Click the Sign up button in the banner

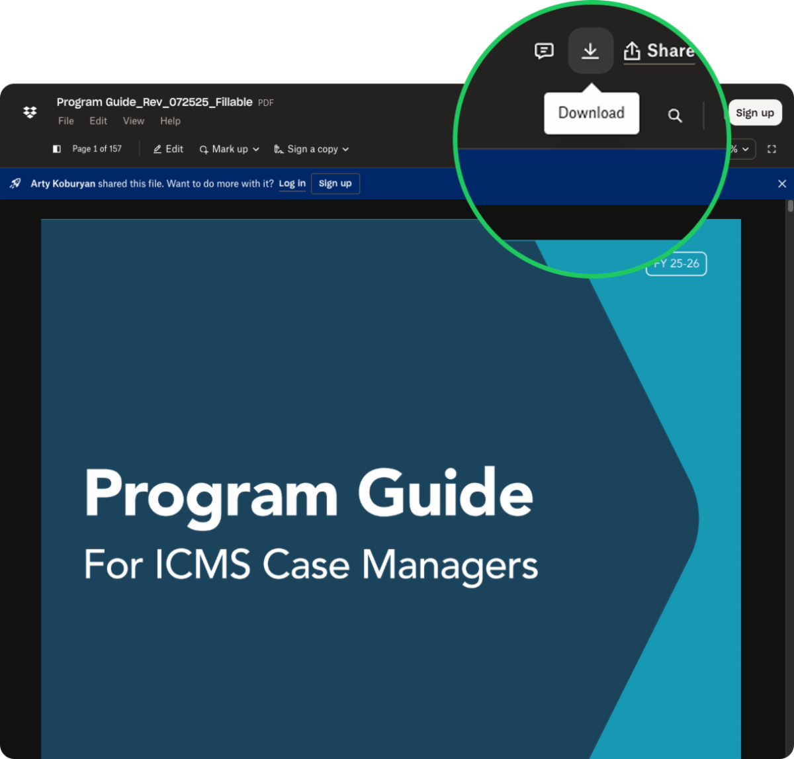click(335, 183)
